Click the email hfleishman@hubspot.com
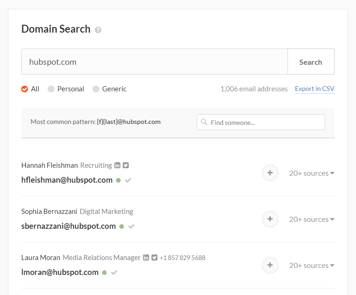The image size is (356, 295). click(67, 180)
